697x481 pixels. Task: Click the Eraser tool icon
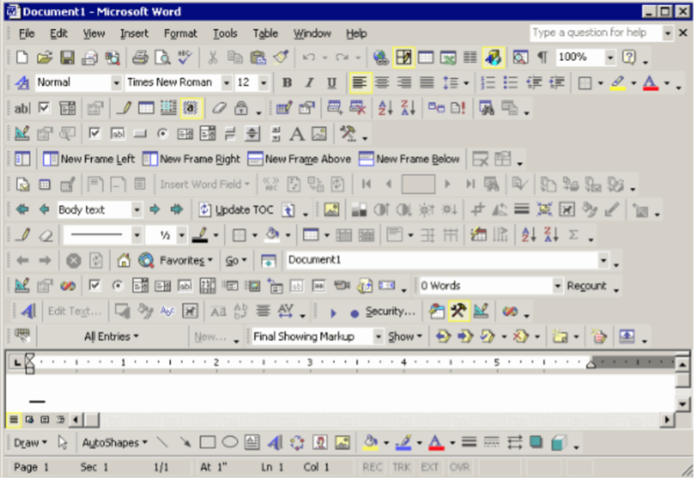click(45, 235)
